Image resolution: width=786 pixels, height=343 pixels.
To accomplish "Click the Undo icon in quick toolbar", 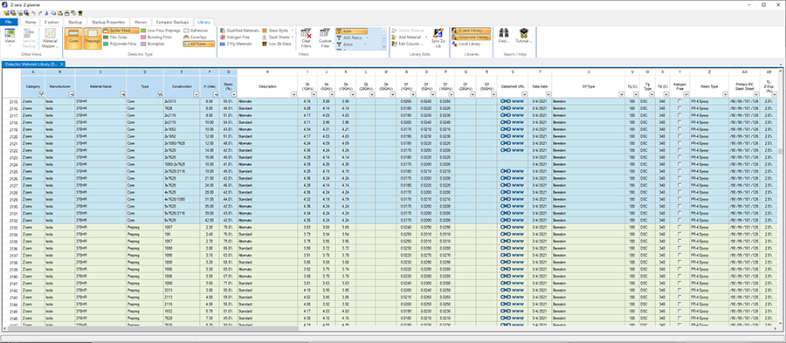I will (x=33, y=12).
